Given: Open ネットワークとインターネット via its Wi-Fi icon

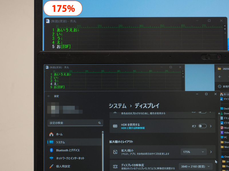Looking at the screenshot, I should pos(51,158).
